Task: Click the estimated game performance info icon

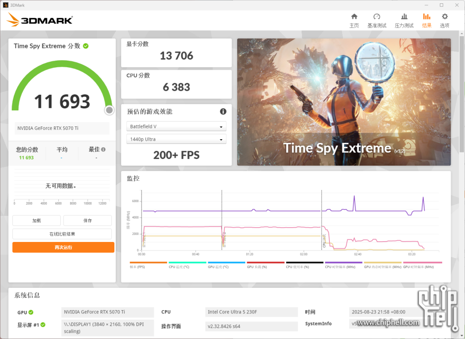Action: [223, 112]
